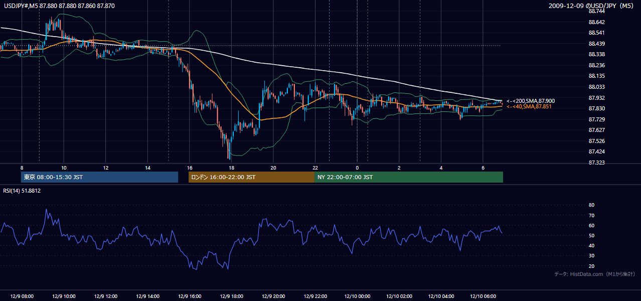Select the 東京 08:00-15:30 JST session bar
Viewport: 641px width, 301px height.
[x=99, y=177]
